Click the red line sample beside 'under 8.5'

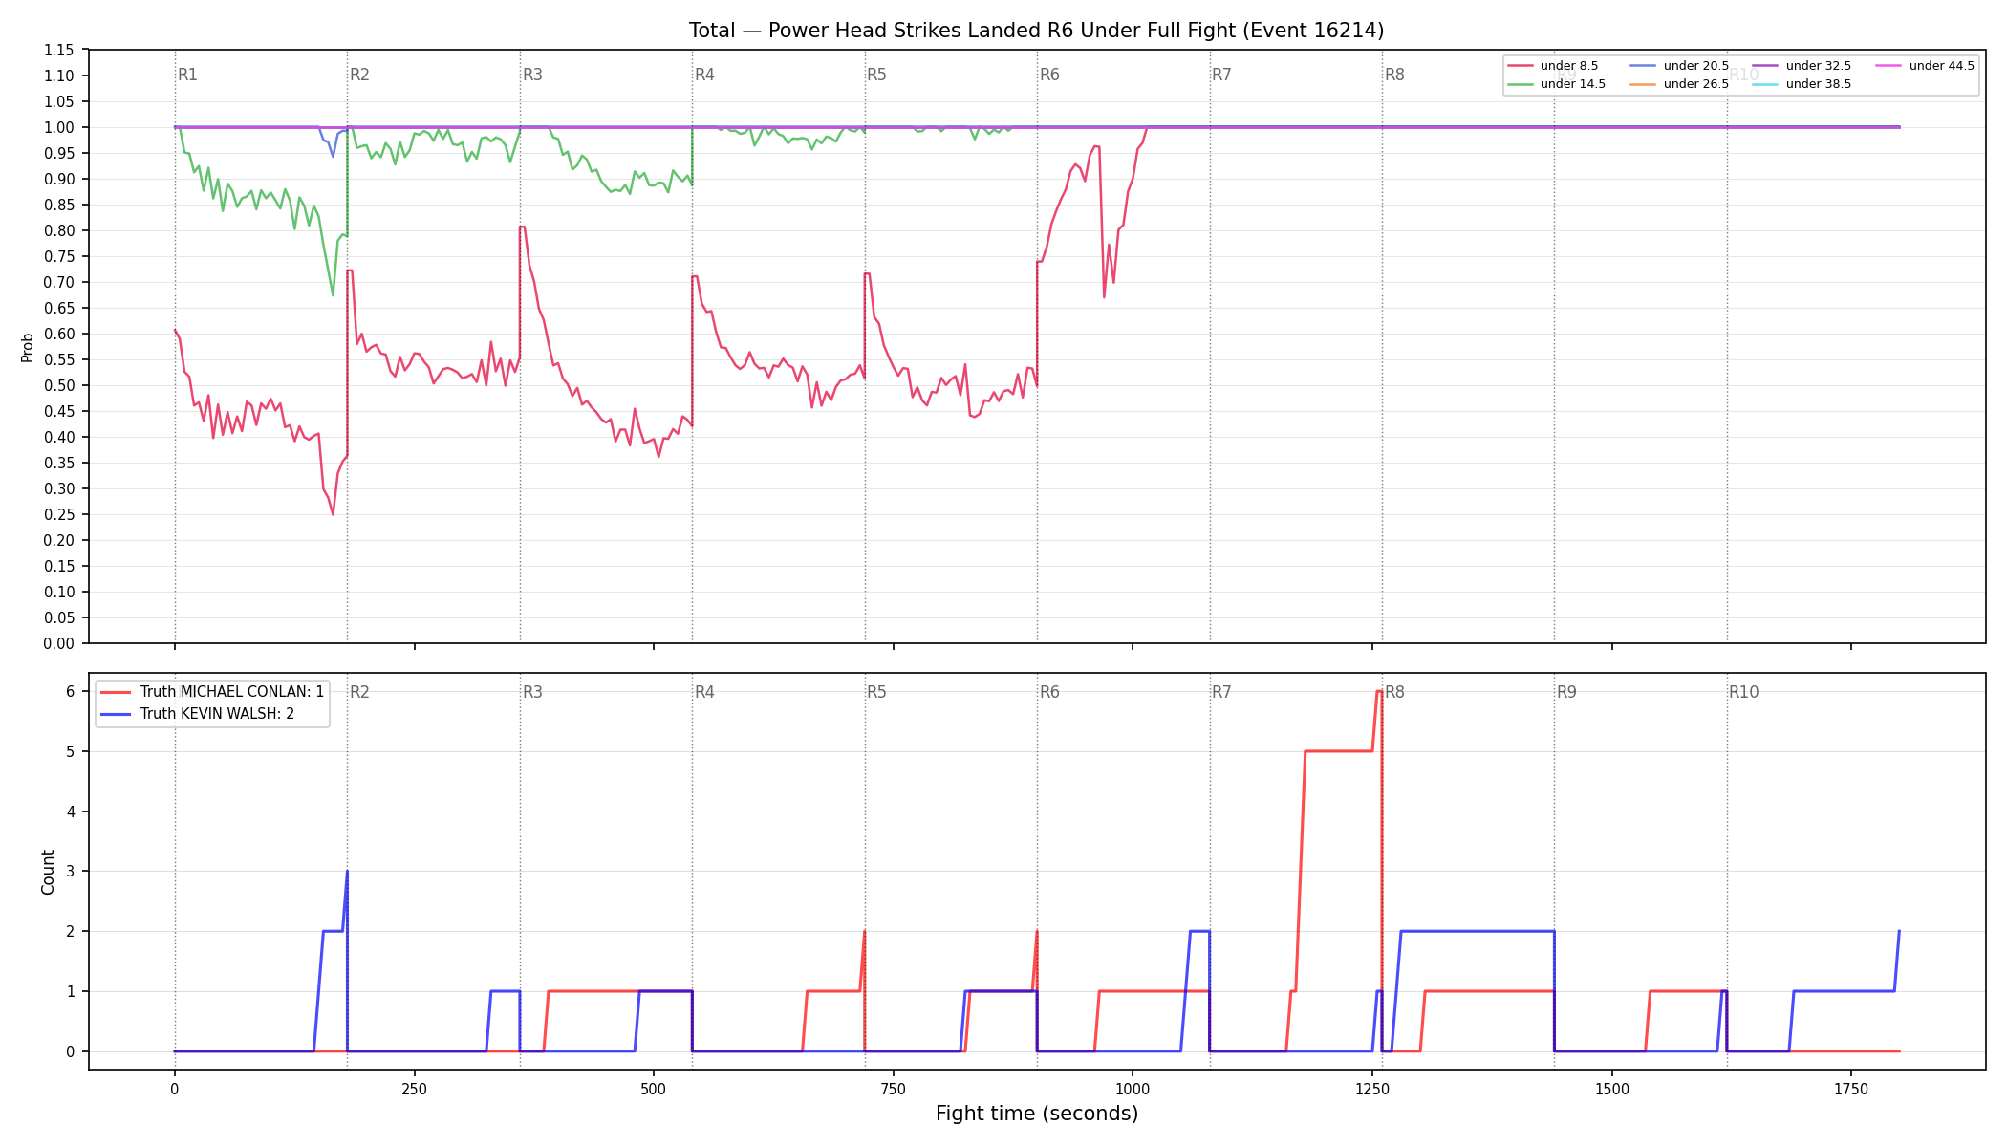tap(1521, 66)
